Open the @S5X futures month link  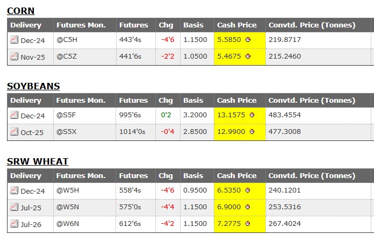[x=67, y=132]
